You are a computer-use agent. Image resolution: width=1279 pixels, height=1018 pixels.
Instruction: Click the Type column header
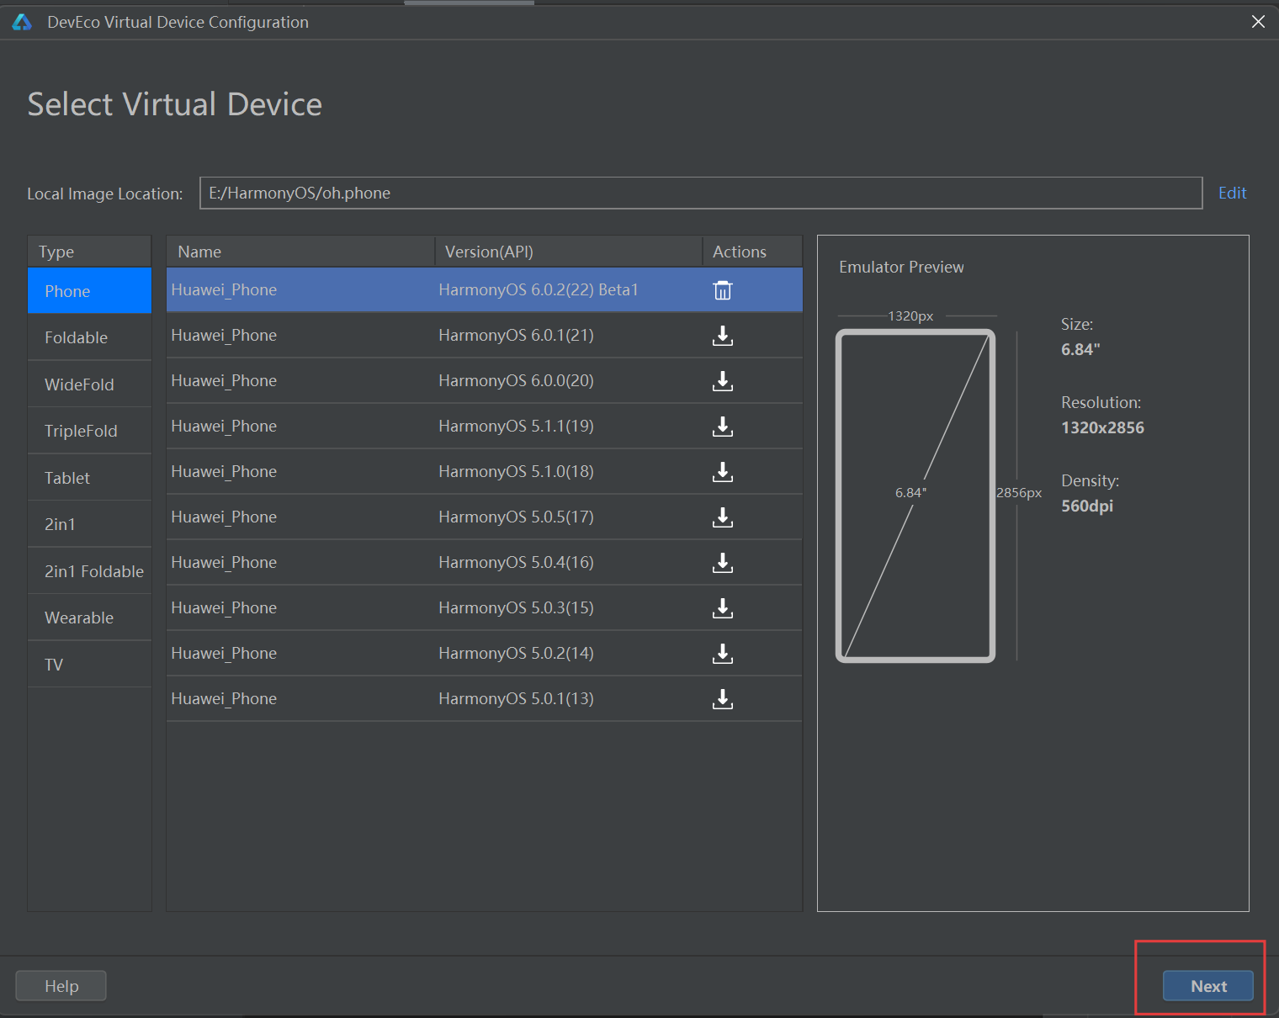(x=89, y=252)
